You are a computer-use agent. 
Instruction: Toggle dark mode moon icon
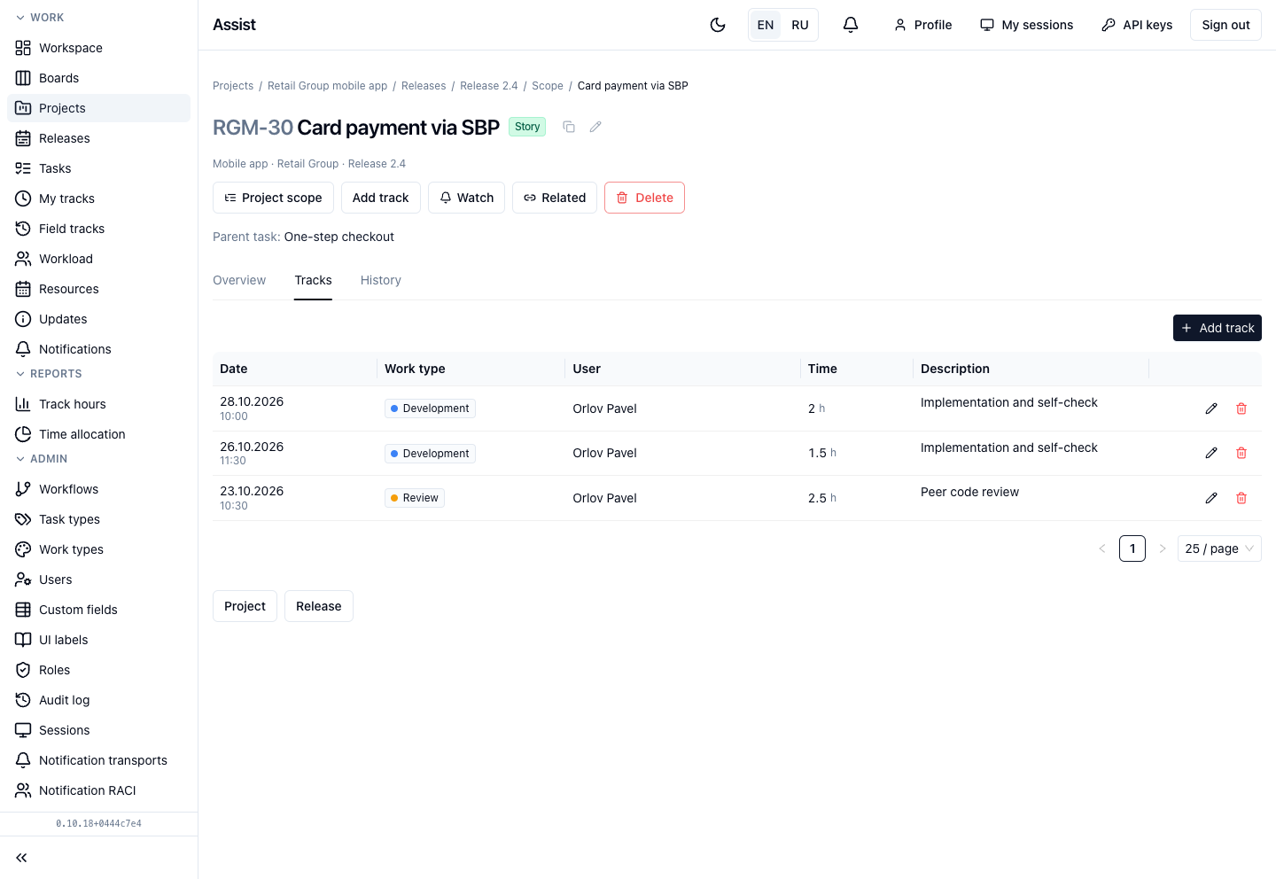(x=718, y=25)
